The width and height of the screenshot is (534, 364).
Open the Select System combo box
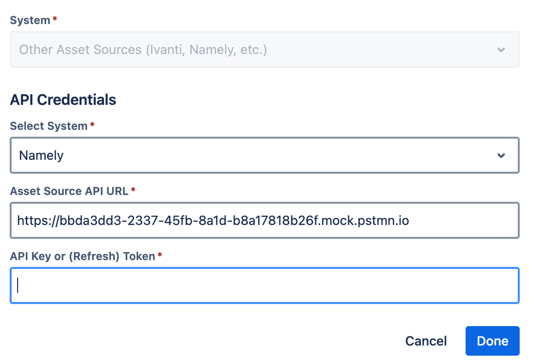265,156
